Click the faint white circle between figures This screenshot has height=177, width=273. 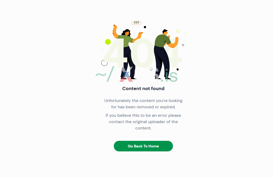pyautogui.click(x=151, y=33)
